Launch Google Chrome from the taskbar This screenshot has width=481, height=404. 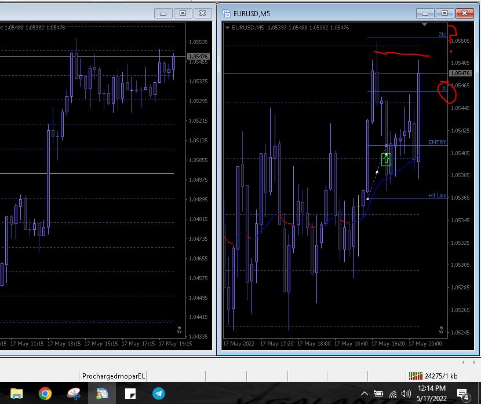(x=45, y=394)
